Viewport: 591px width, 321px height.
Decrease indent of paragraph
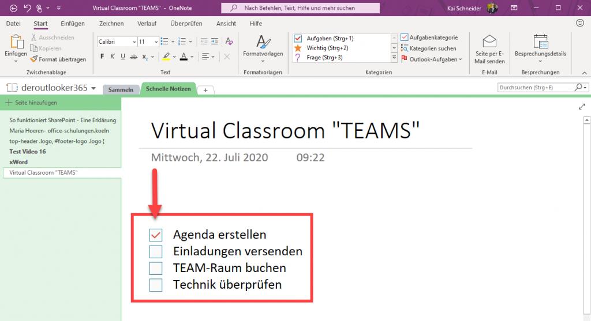pos(204,41)
